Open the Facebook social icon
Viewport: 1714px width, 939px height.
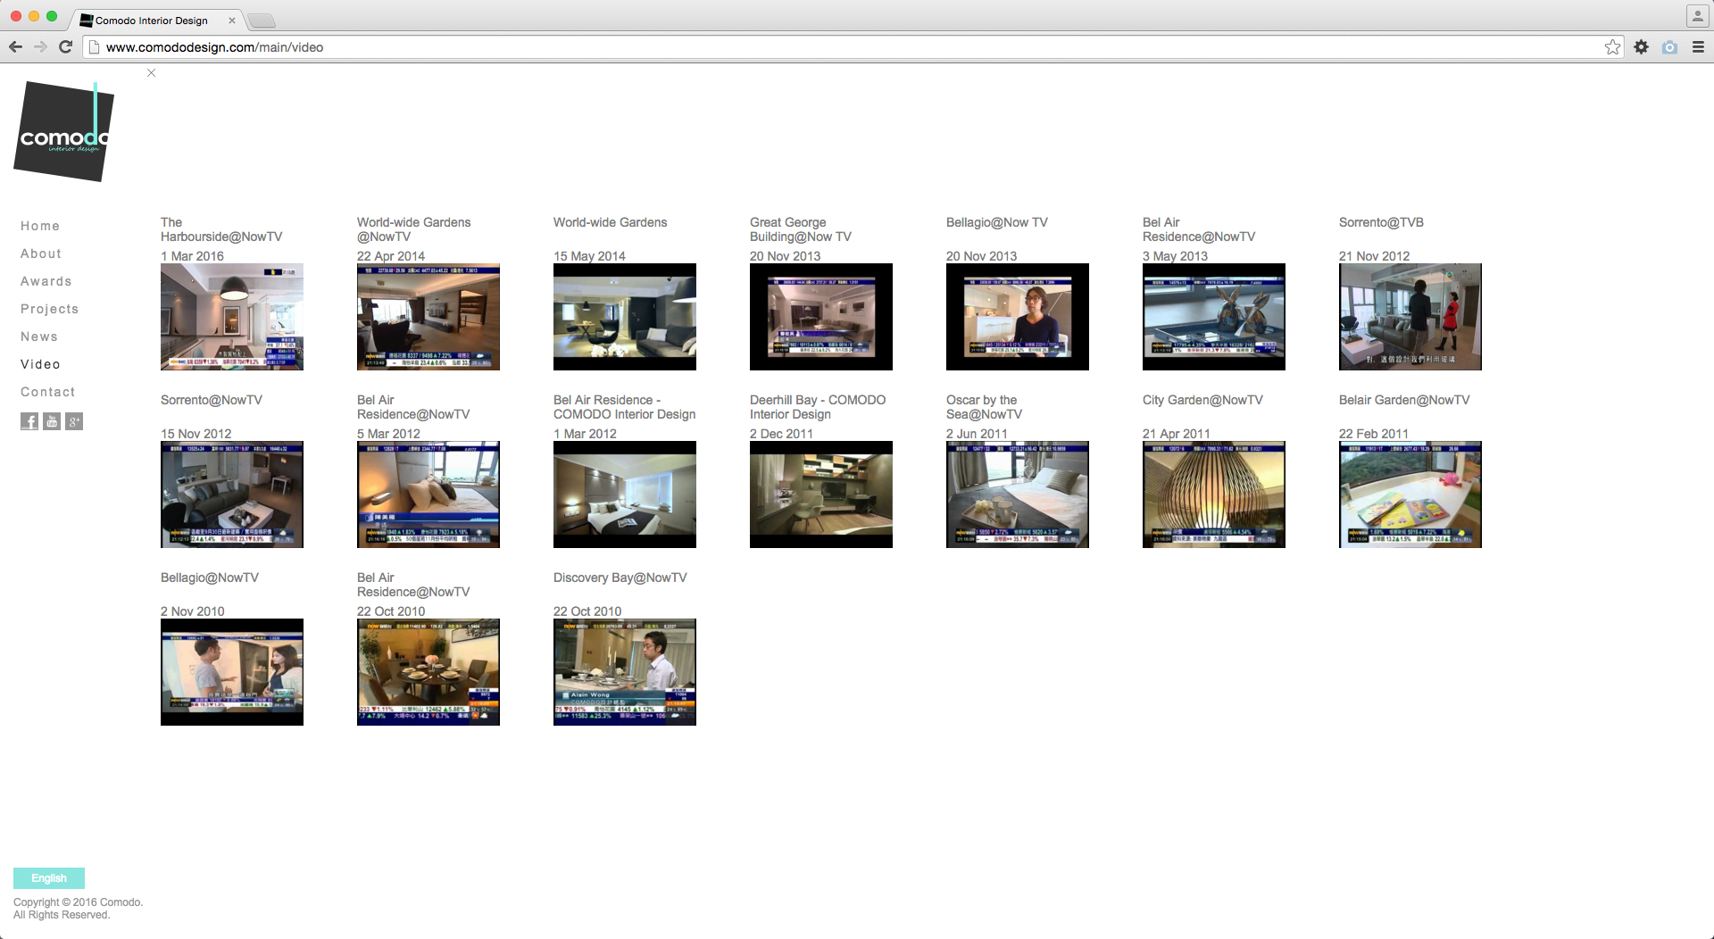tap(29, 421)
